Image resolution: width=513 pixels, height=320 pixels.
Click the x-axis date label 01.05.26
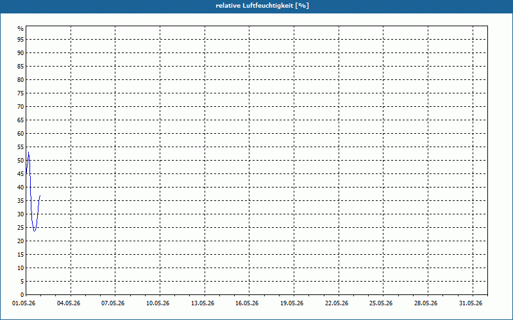24,303
